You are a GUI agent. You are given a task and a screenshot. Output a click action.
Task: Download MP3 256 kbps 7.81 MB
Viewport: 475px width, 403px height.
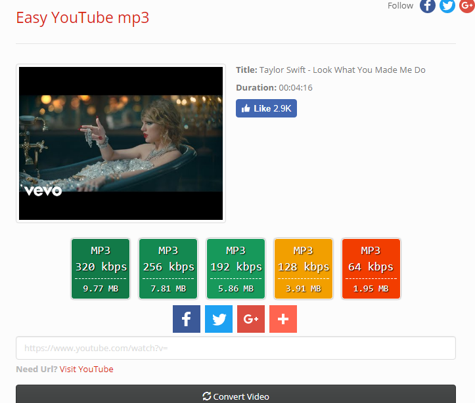pyautogui.click(x=168, y=268)
